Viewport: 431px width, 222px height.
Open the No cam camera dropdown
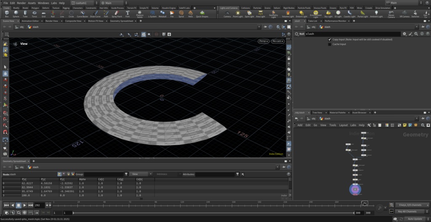pos(278,41)
